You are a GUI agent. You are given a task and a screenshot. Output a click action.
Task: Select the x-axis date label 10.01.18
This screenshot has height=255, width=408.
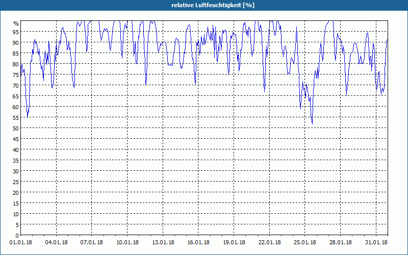(127, 243)
